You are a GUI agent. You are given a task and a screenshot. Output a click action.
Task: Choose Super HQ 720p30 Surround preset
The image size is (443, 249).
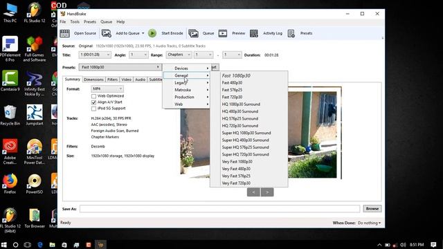(245, 154)
